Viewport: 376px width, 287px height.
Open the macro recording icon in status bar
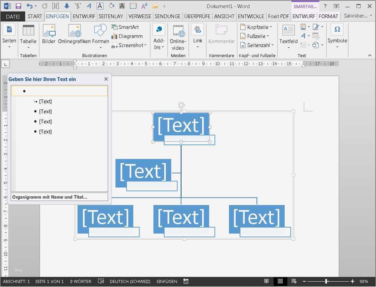(x=186, y=281)
